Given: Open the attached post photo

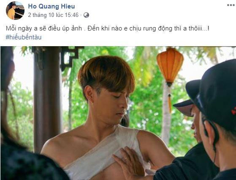Looking at the screenshot, I should (118, 113).
